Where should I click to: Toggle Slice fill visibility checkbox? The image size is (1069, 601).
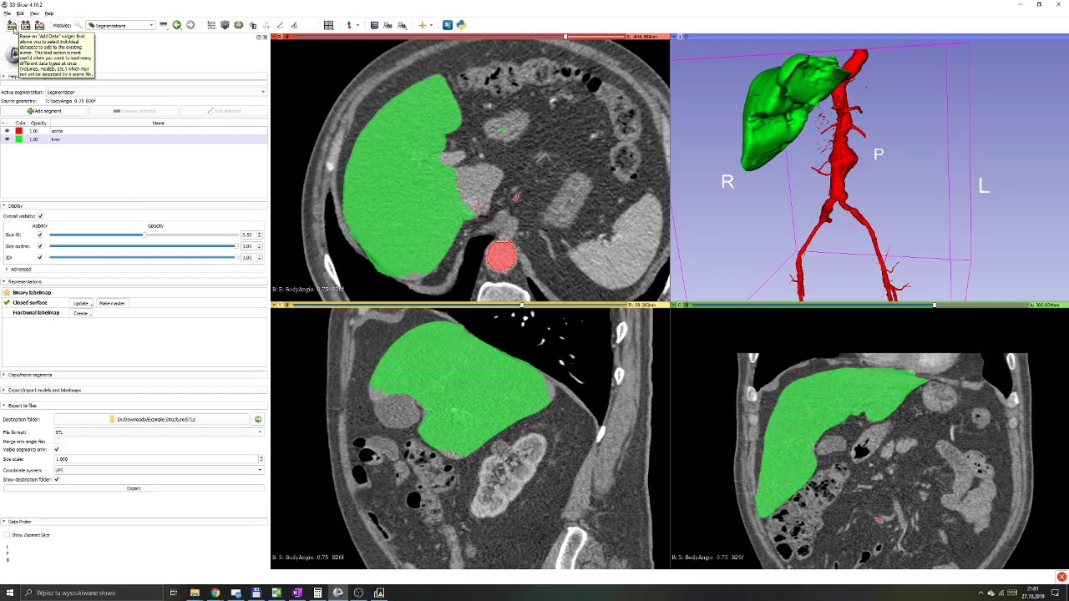[x=40, y=235]
